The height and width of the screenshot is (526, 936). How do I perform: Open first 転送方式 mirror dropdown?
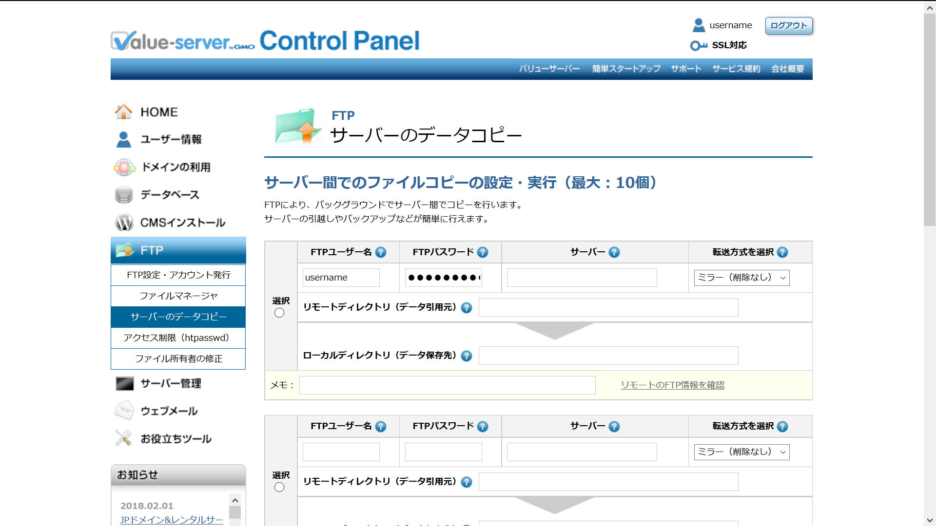(x=741, y=278)
